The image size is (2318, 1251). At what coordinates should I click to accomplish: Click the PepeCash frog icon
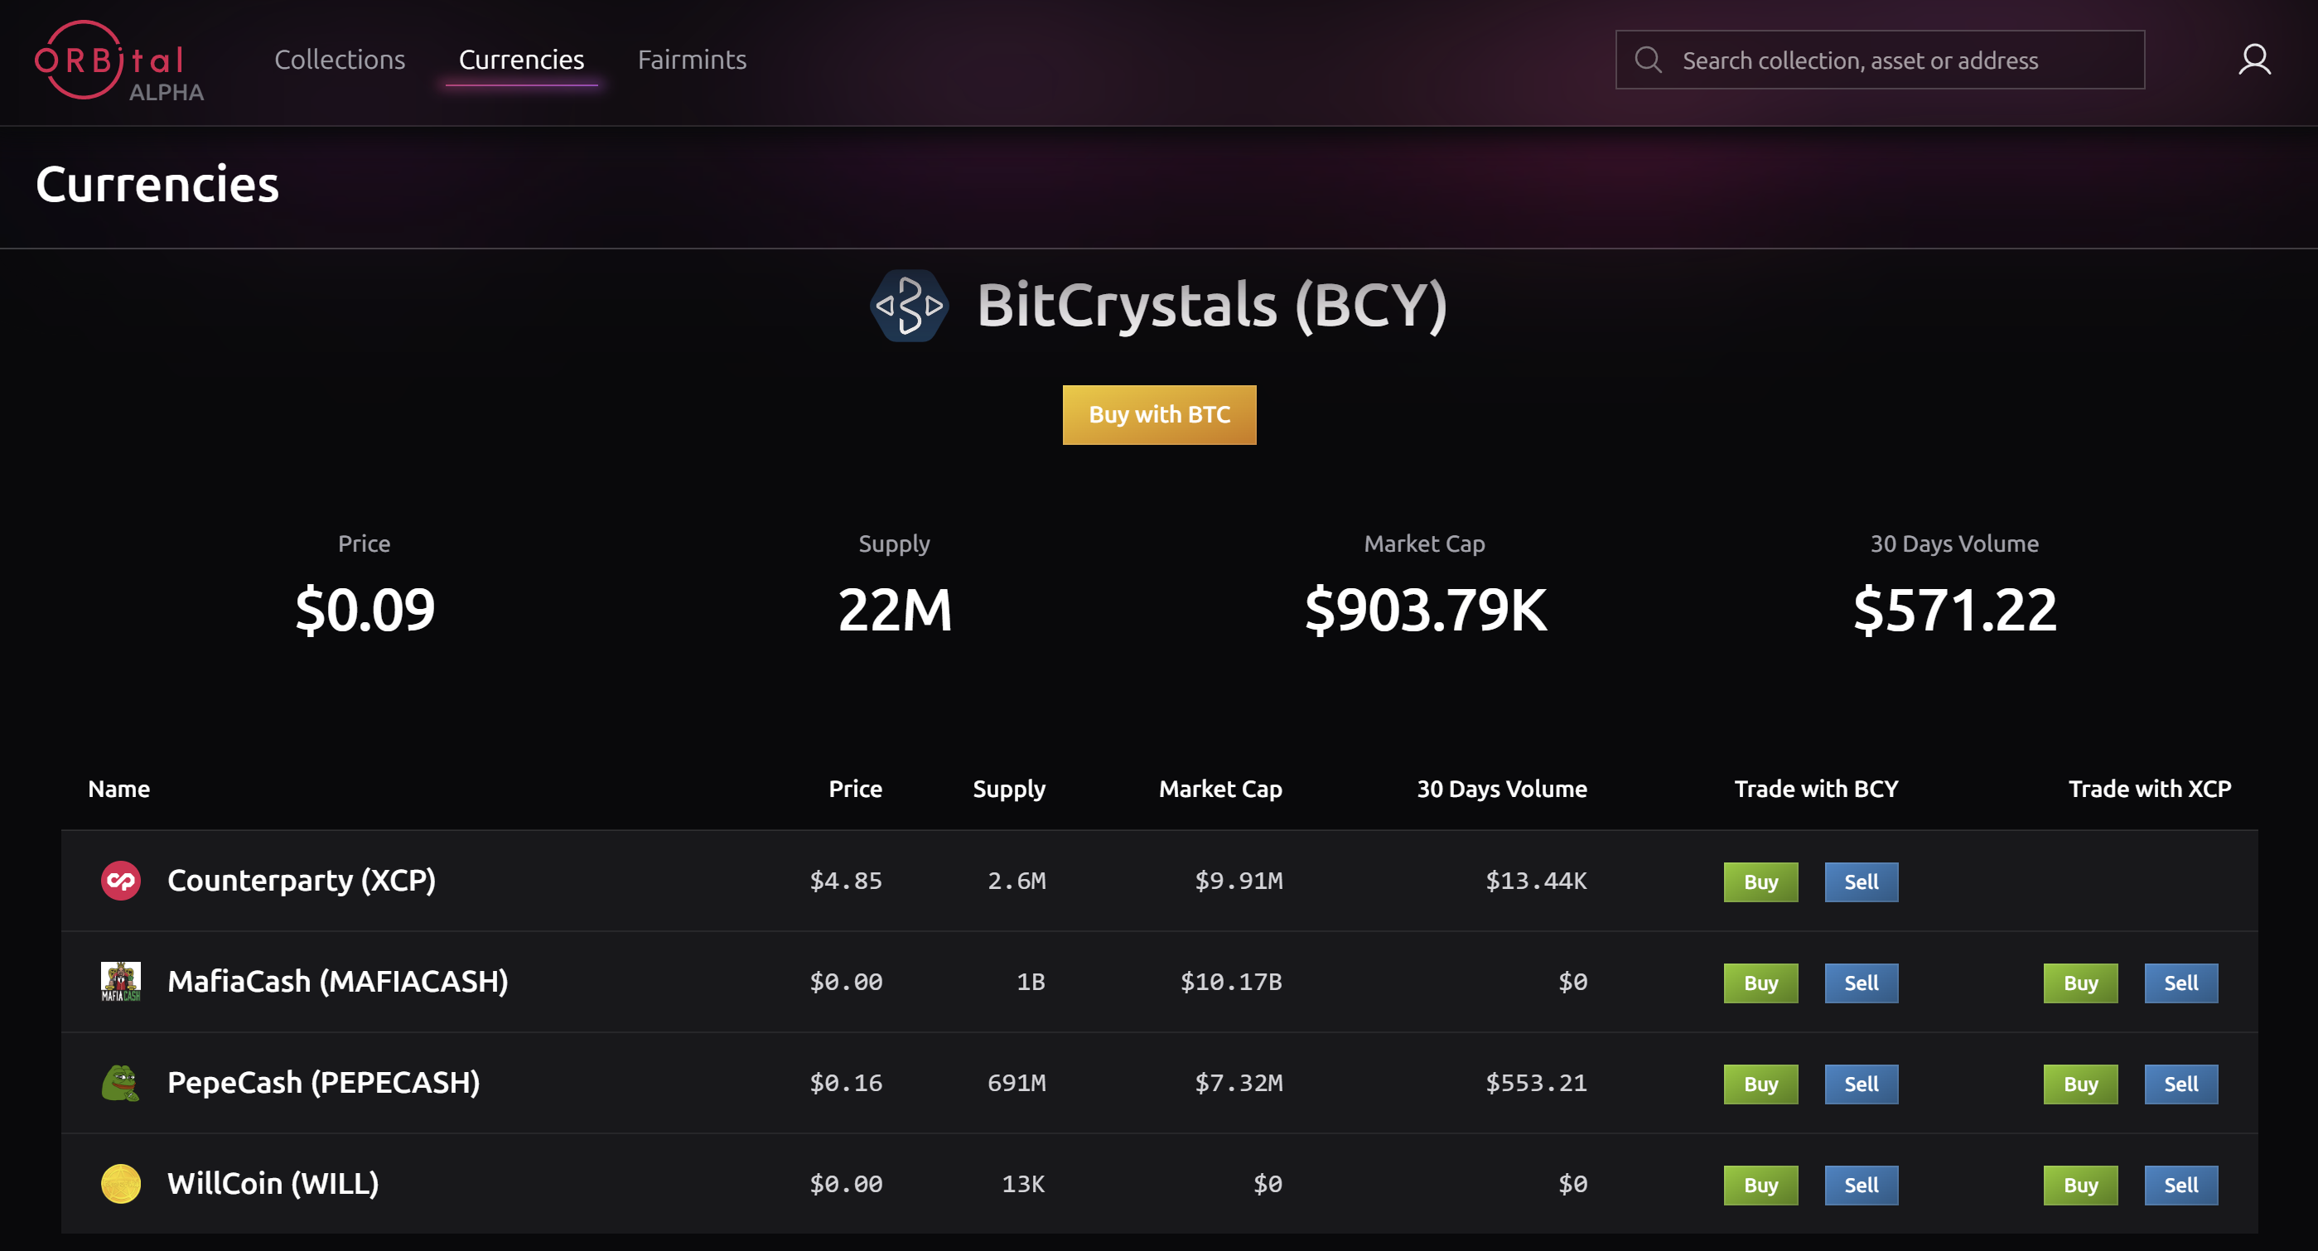point(121,1083)
